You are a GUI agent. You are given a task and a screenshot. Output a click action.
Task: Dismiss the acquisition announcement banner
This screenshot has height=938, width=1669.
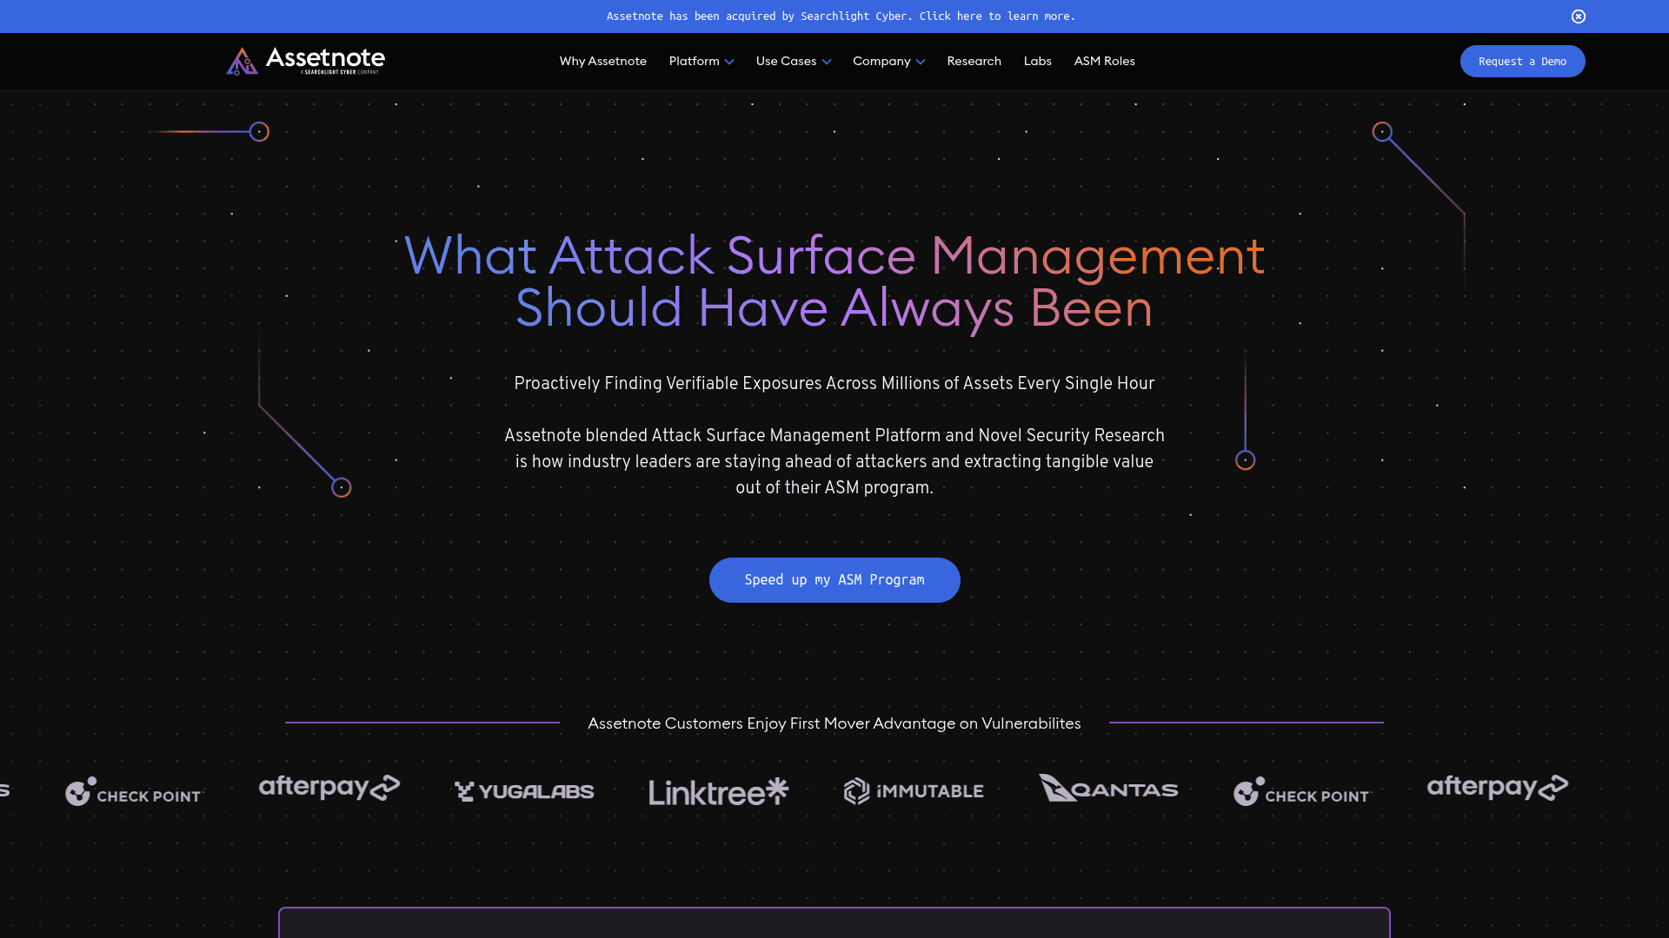[x=1579, y=17]
